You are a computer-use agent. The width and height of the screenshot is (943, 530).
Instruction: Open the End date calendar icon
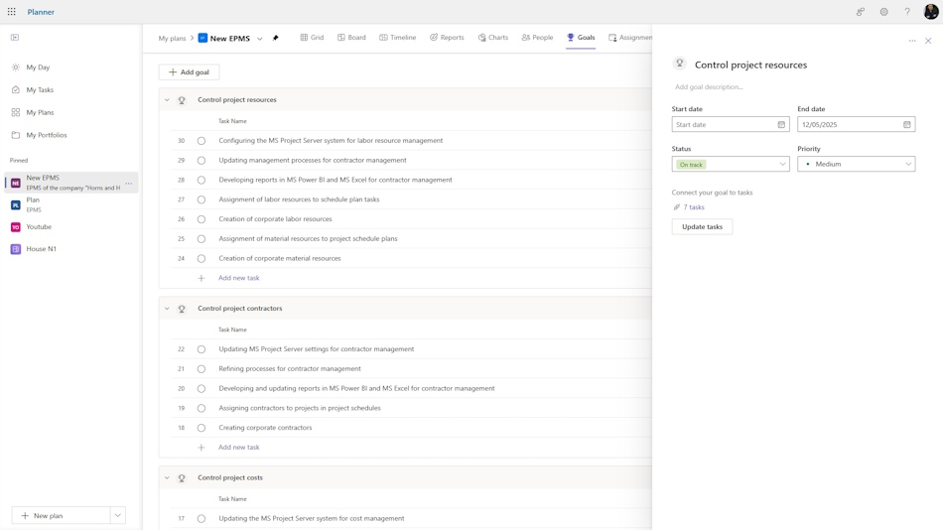(x=907, y=124)
